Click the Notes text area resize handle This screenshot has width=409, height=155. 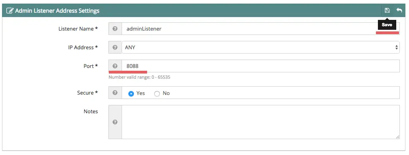coord(397,137)
